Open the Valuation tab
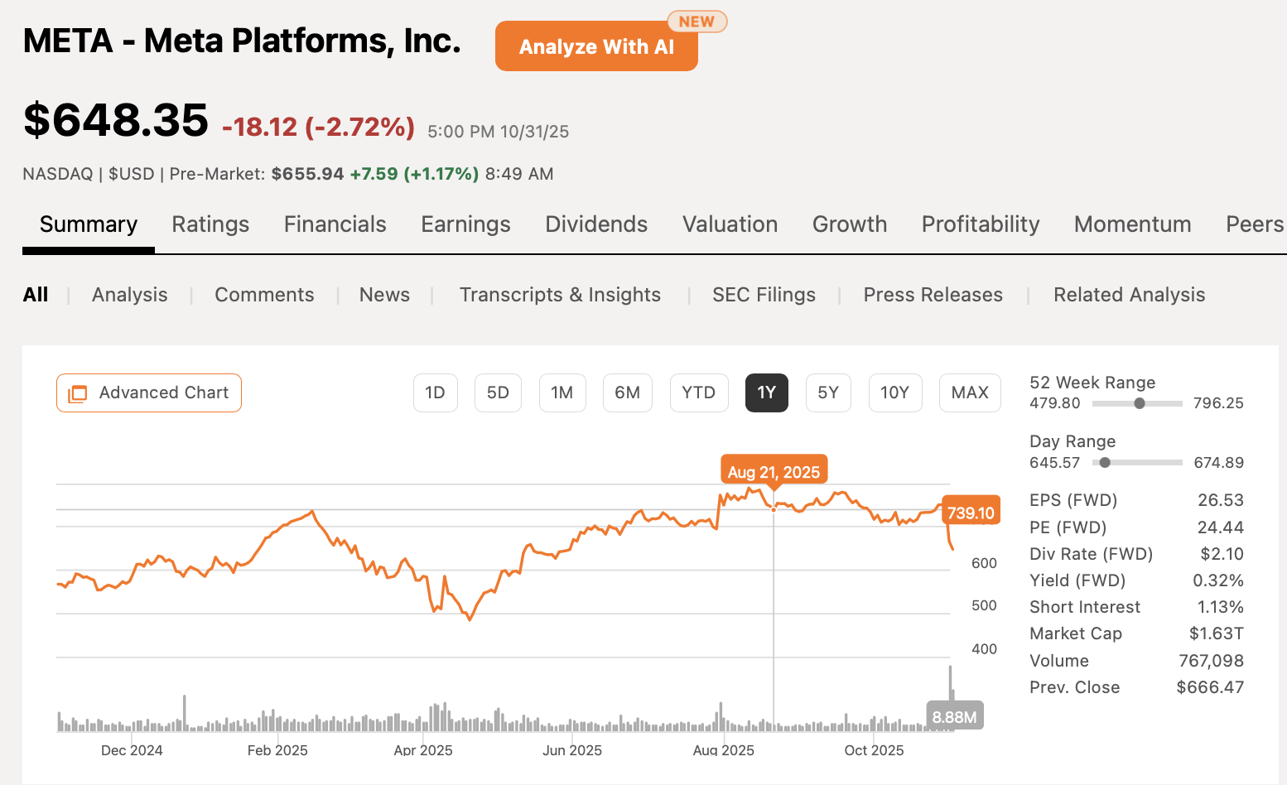1287x785 pixels. [x=730, y=224]
